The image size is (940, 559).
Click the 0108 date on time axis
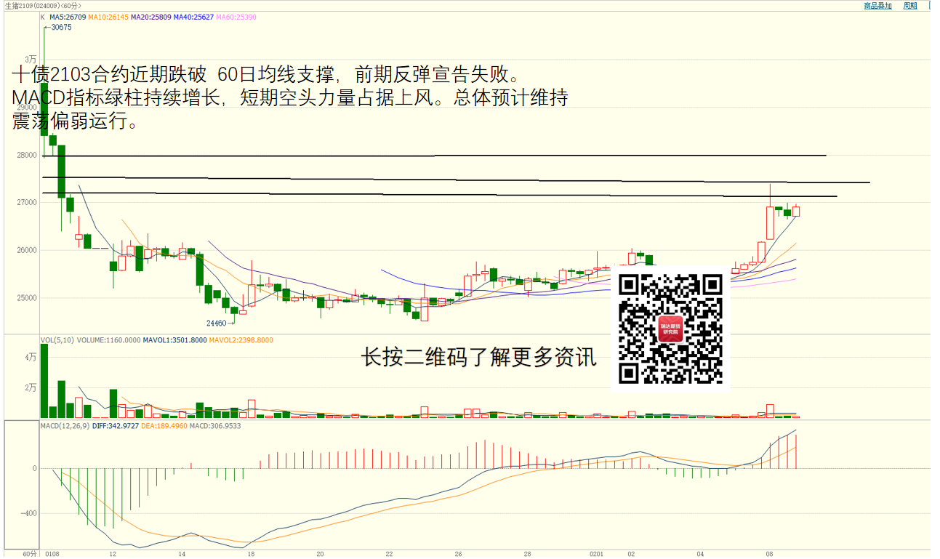52,554
